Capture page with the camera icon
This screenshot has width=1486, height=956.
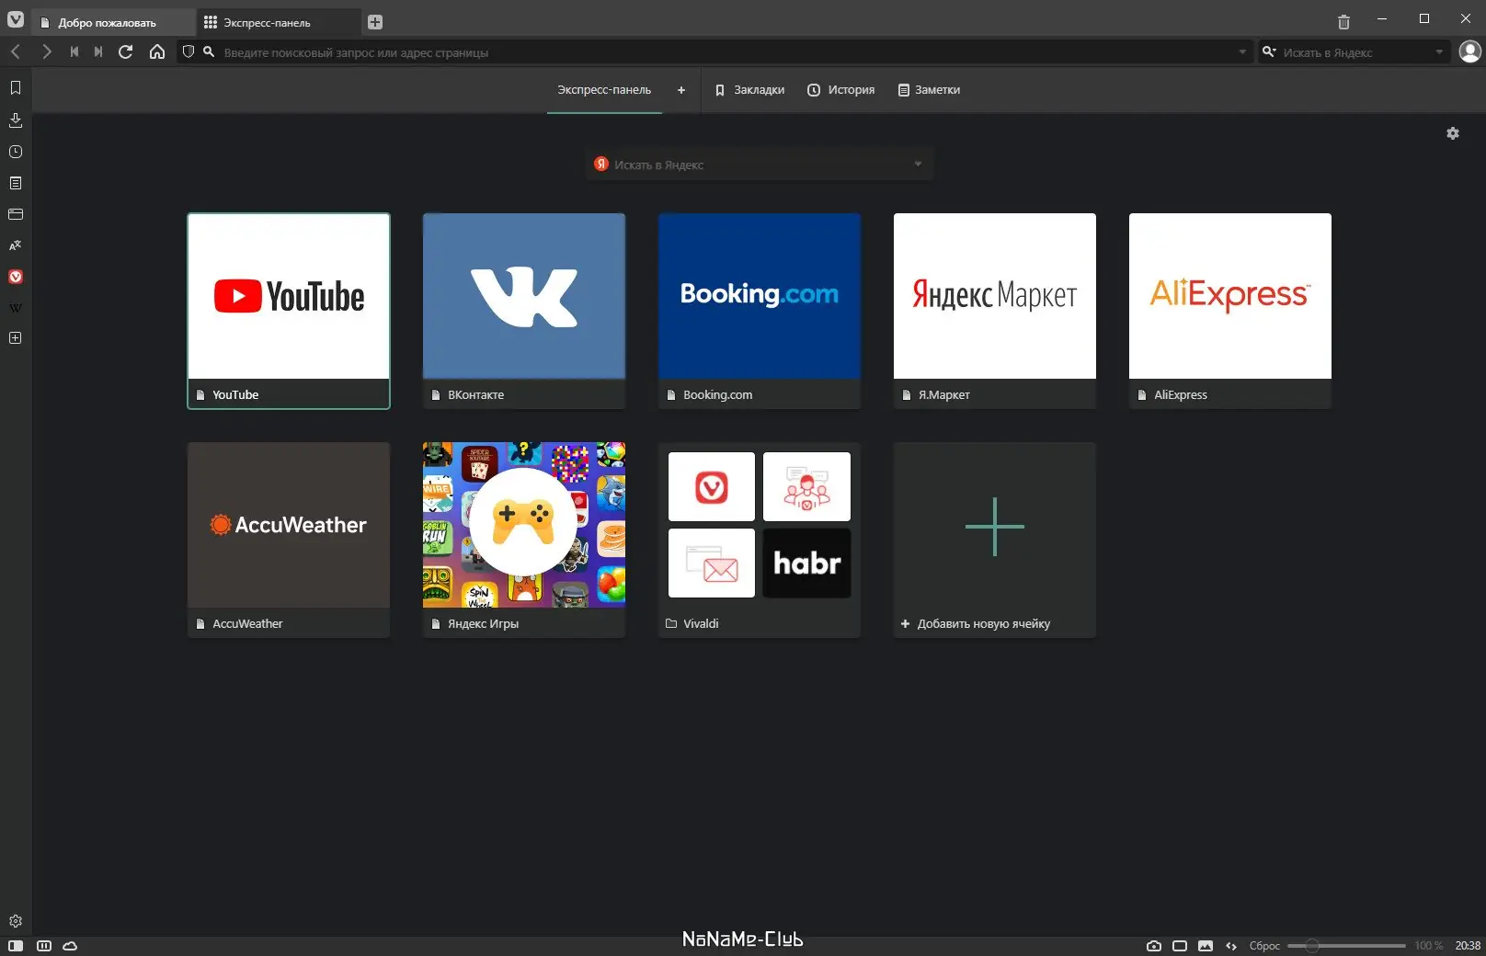(1154, 945)
